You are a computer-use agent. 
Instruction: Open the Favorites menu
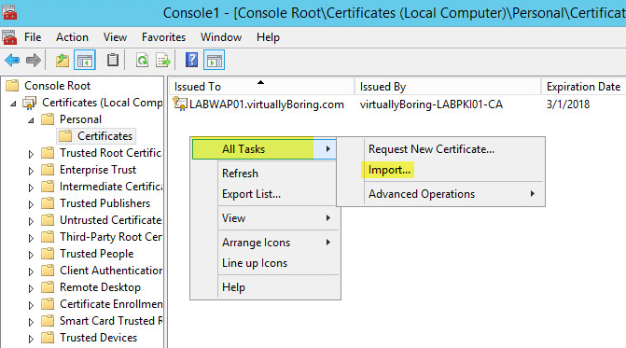tap(163, 37)
